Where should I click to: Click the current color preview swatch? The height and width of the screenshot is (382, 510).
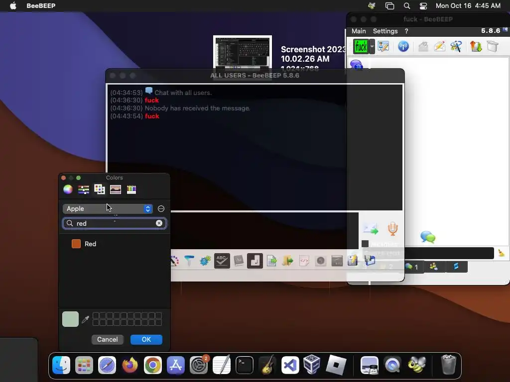[x=70, y=319]
